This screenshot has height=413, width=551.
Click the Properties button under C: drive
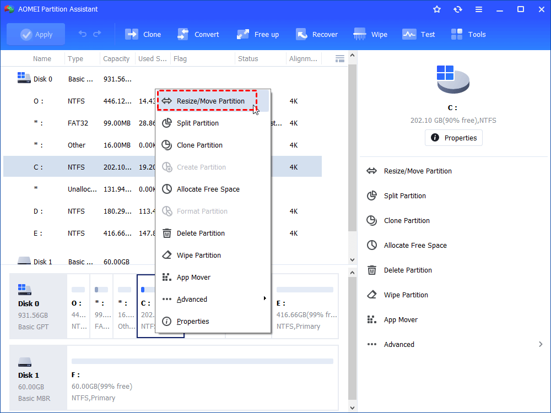pos(453,138)
